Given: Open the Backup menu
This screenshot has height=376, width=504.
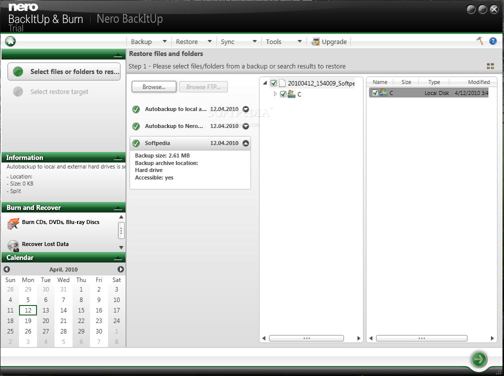Looking at the screenshot, I should [141, 41].
